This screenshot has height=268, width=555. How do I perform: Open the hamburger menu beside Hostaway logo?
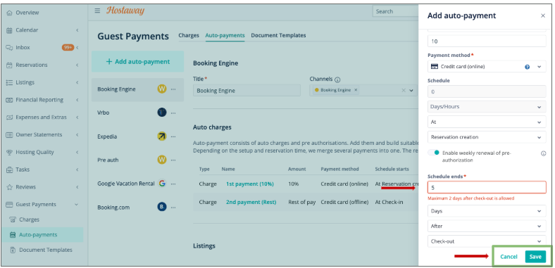point(97,11)
